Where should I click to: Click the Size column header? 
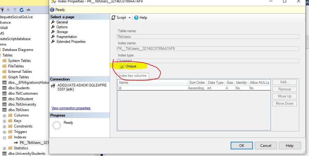(229, 83)
